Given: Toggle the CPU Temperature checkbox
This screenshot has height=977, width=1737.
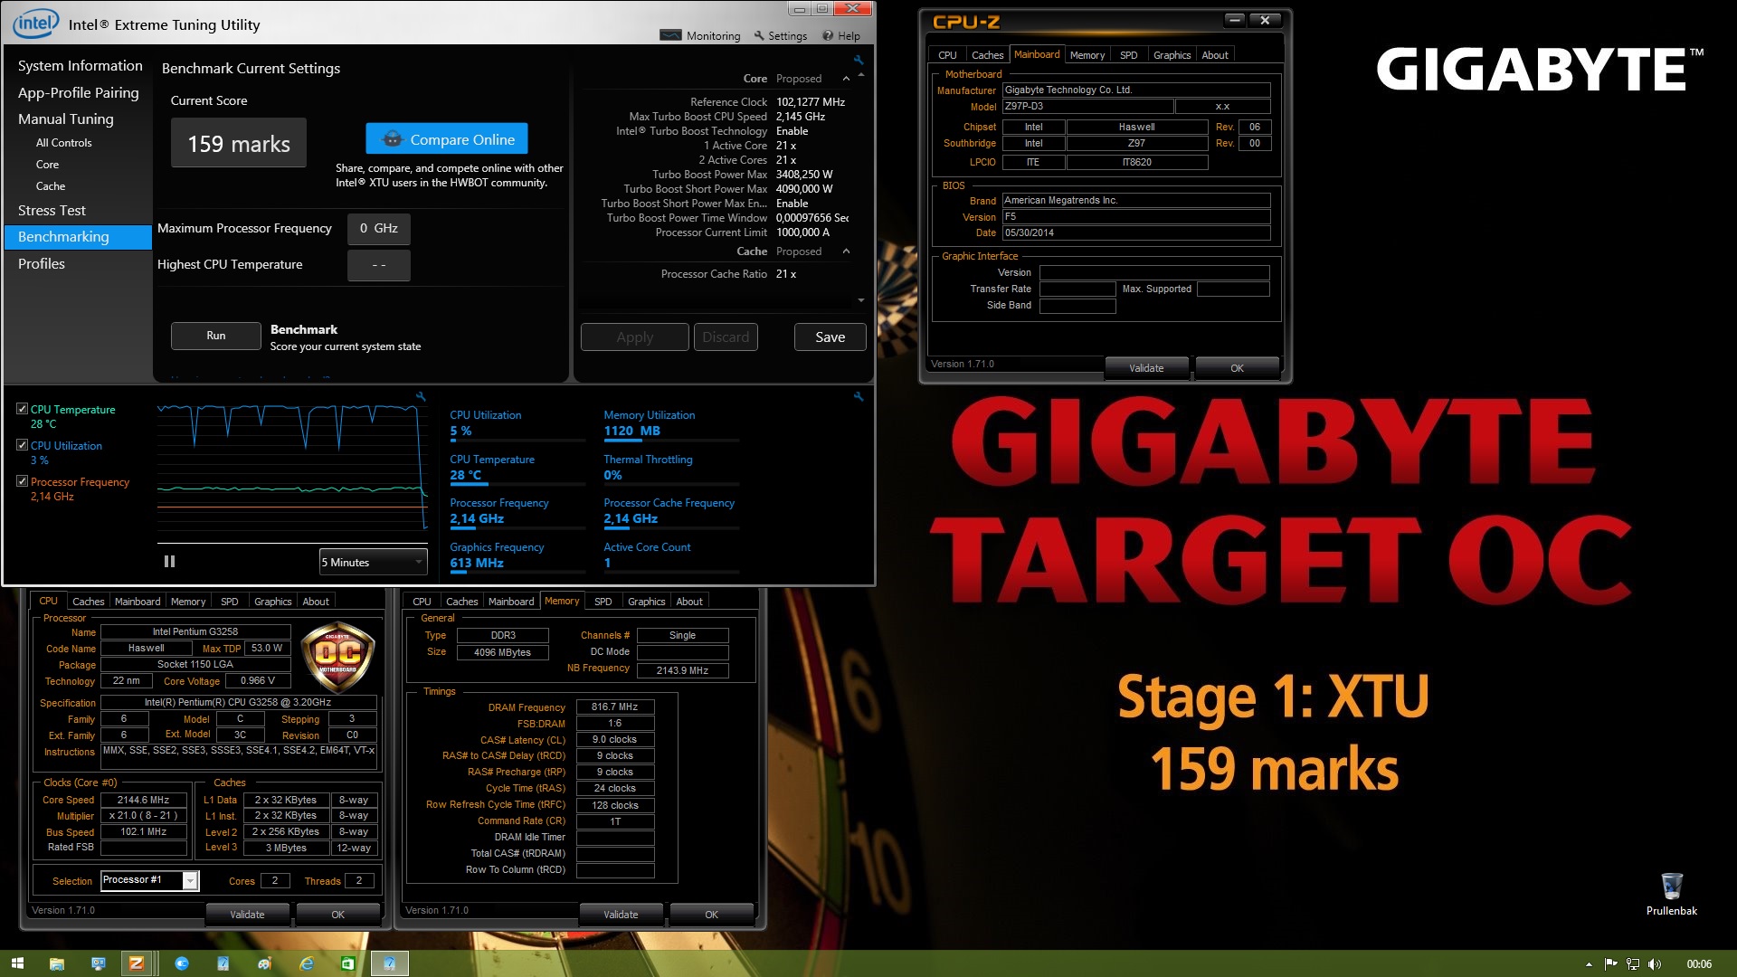Looking at the screenshot, I should [22, 409].
